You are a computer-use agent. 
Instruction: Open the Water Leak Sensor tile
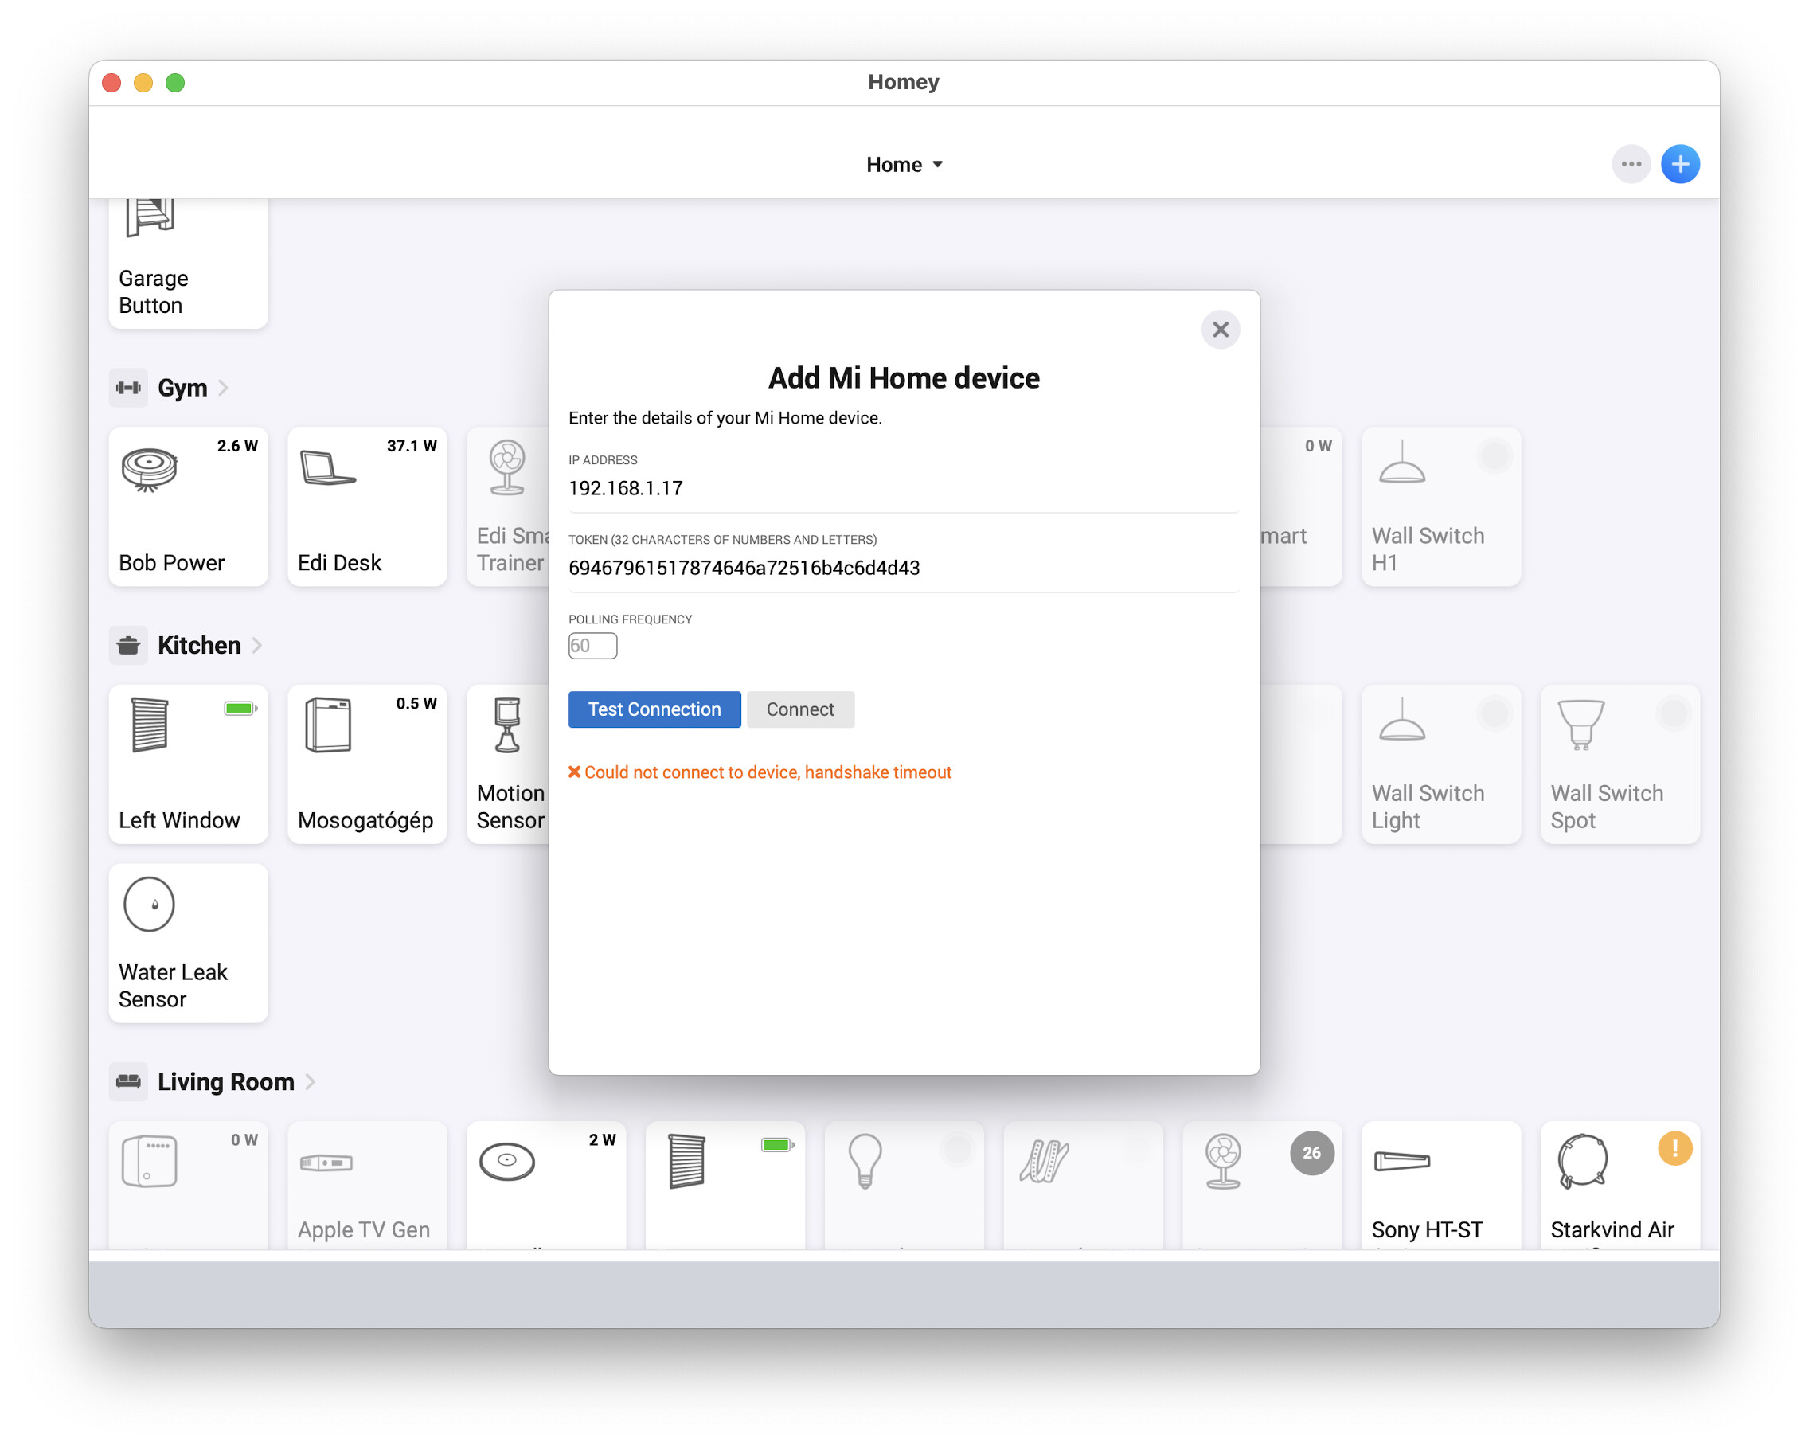click(x=188, y=943)
